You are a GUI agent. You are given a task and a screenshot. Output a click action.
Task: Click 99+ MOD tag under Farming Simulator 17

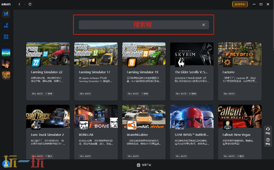tap(85, 94)
